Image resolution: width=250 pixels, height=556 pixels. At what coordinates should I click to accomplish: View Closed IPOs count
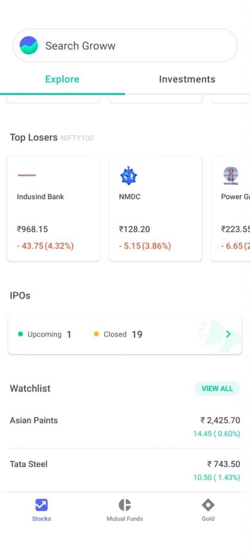118,334
